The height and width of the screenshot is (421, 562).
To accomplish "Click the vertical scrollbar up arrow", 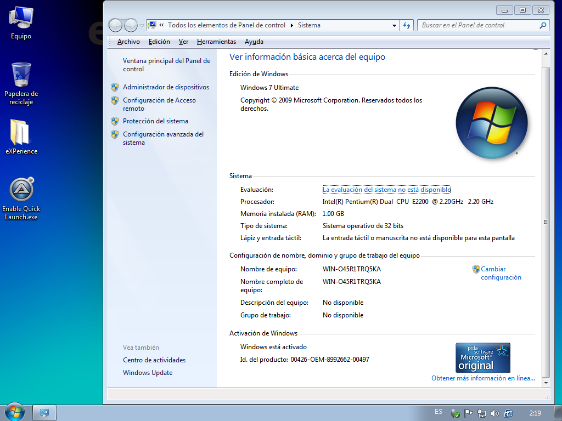I will click(x=546, y=54).
